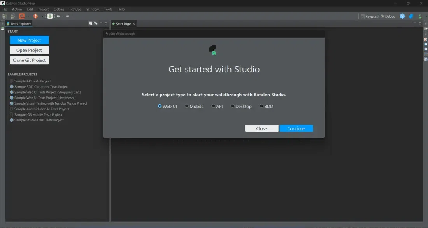Click Close in Studio Walkthrough dialog

coord(261,128)
